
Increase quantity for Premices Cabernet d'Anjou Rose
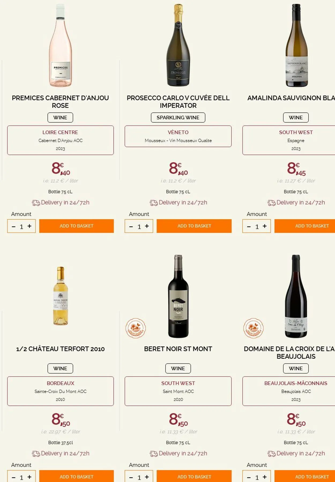(x=29, y=226)
